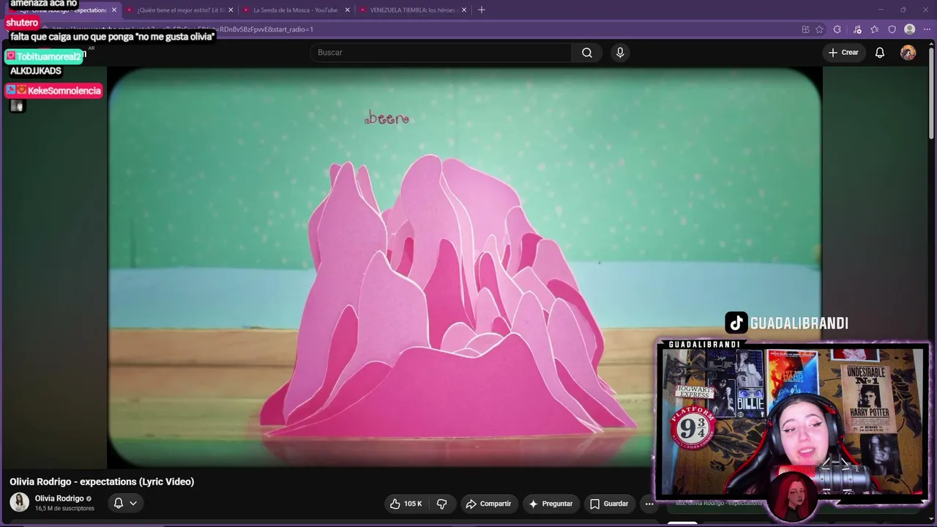Open the browser profile icon
The image size is (937, 527).
(909, 29)
